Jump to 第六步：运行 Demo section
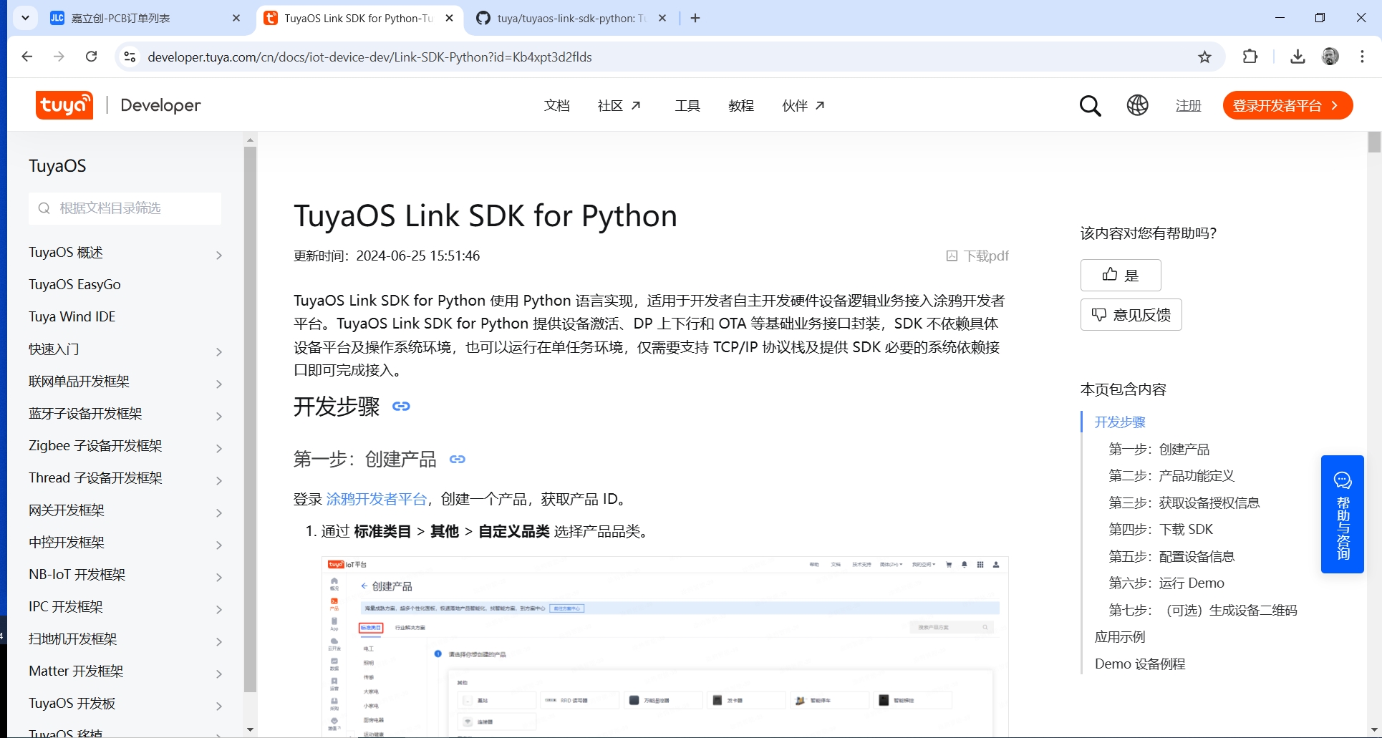The image size is (1382, 738). click(x=1166, y=583)
